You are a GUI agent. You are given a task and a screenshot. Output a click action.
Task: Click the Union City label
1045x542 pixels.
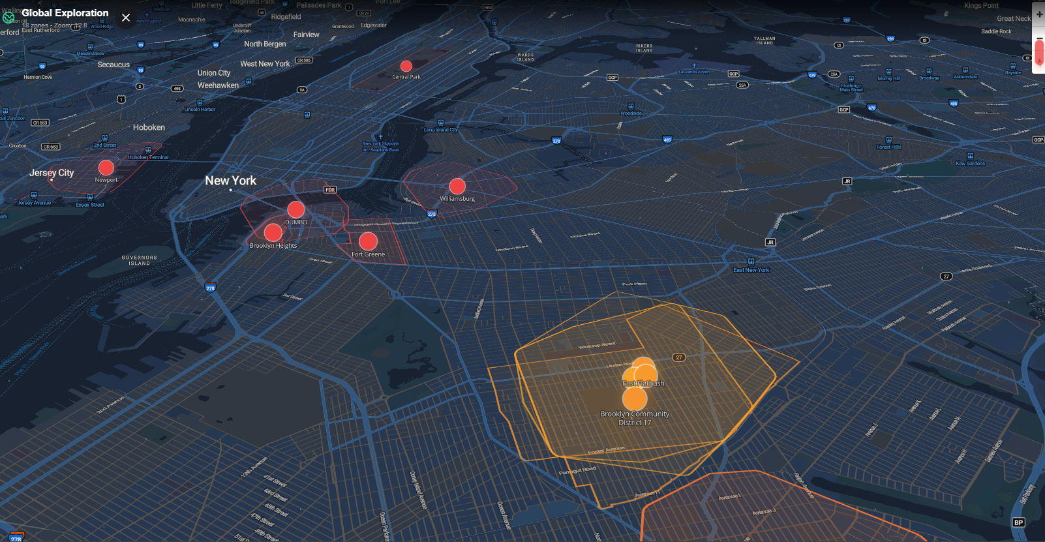tap(214, 73)
